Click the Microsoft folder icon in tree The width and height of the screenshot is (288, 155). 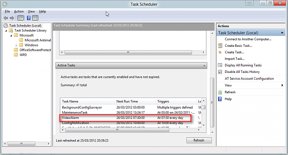[x=16, y=35]
